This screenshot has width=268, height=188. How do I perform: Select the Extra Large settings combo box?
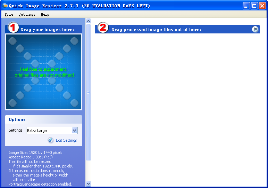pos(52,131)
